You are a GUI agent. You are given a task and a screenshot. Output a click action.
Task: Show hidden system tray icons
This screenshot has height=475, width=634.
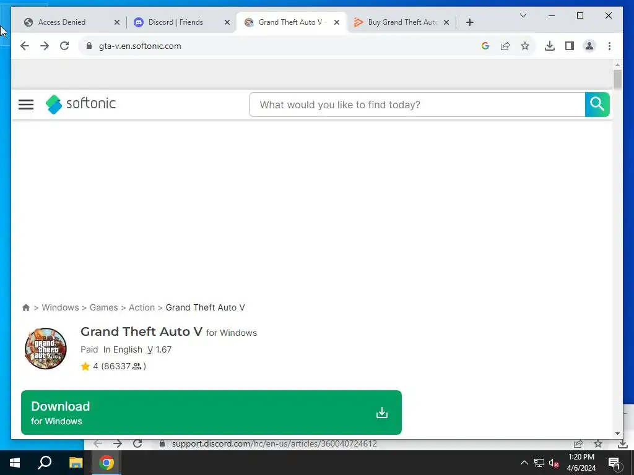pos(524,463)
